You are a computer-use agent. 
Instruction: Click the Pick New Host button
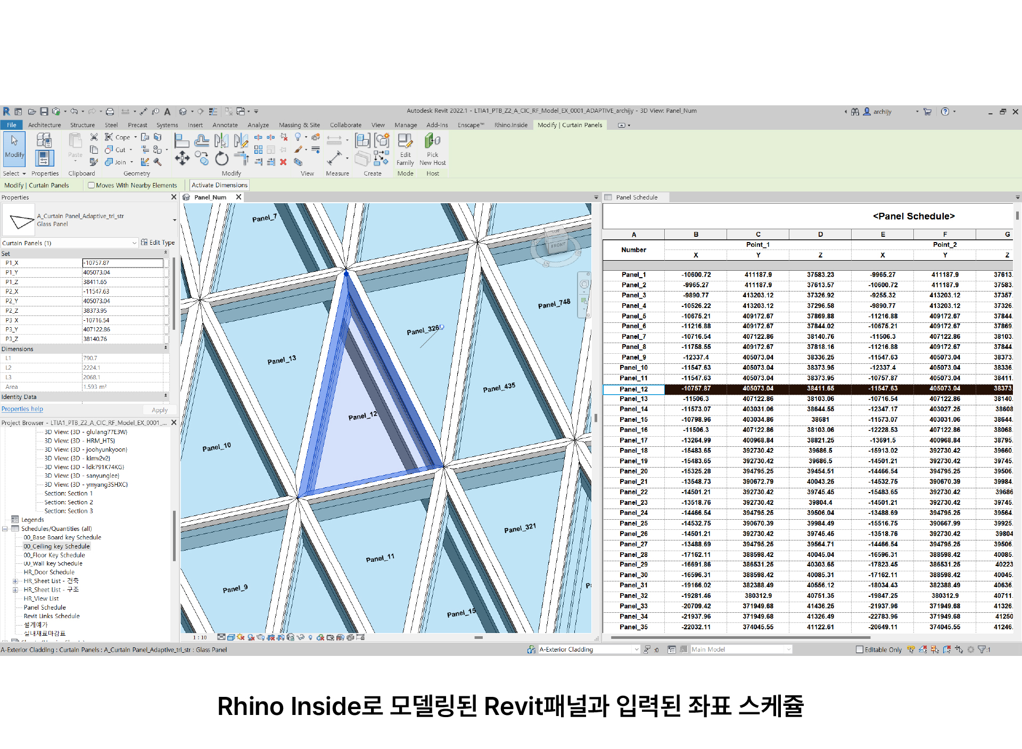pyautogui.click(x=432, y=149)
